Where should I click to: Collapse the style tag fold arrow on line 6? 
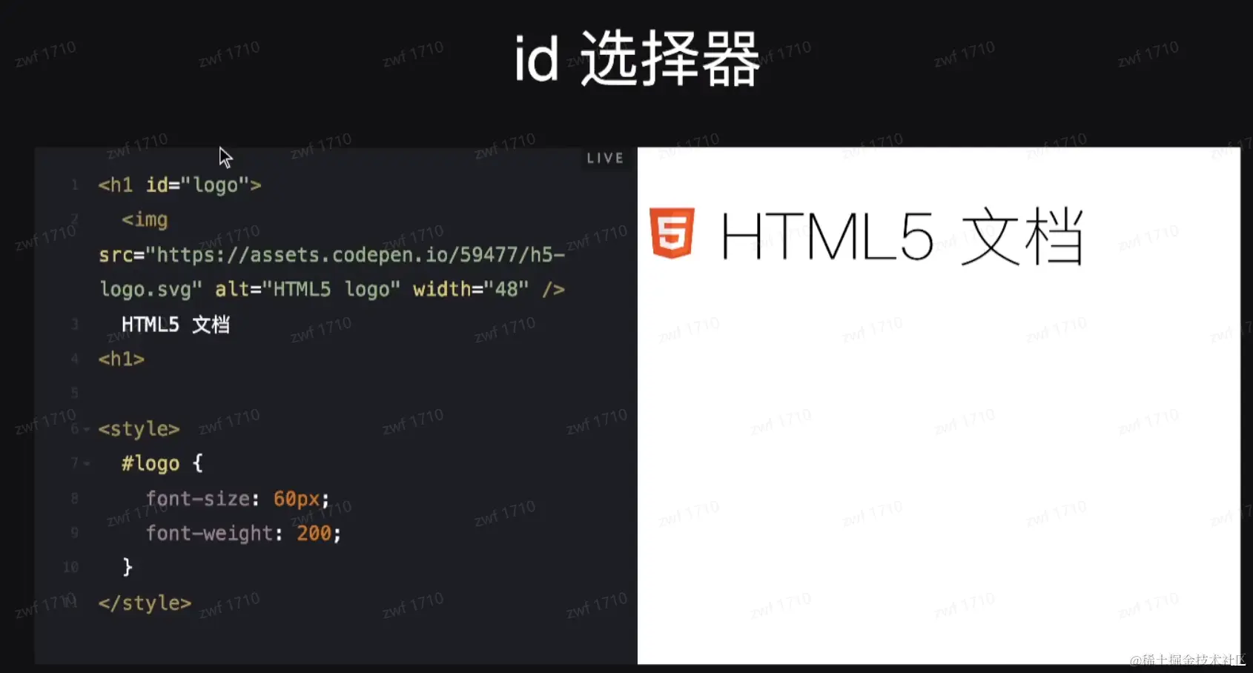tap(87, 429)
